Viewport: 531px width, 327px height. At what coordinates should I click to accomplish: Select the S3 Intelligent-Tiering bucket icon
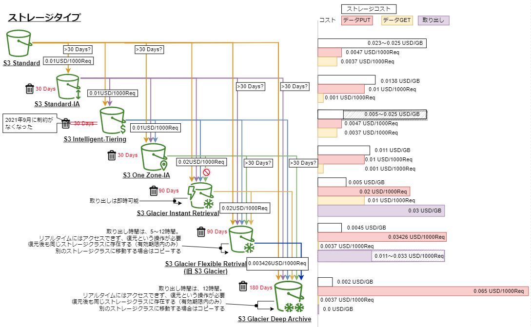(113, 120)
